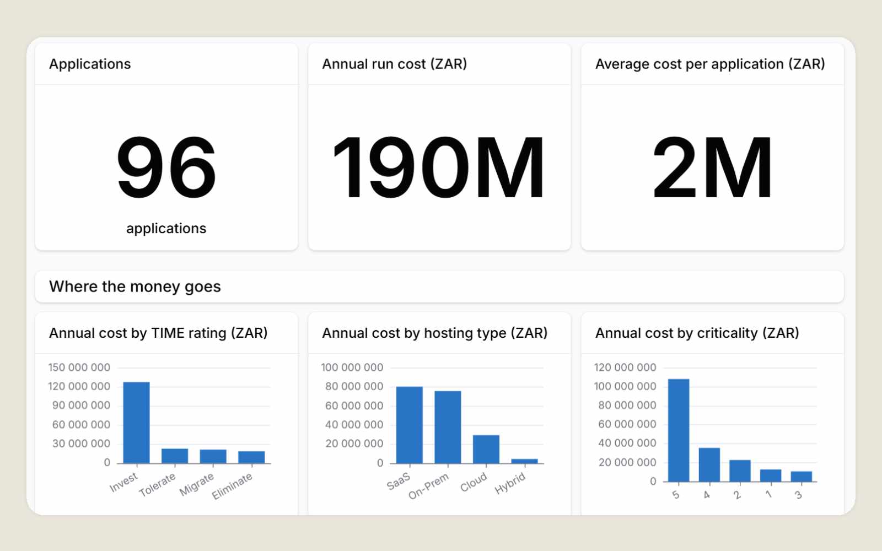Select the "1" label on criticality axis
The image size is (882, 551).
(768, 494)
